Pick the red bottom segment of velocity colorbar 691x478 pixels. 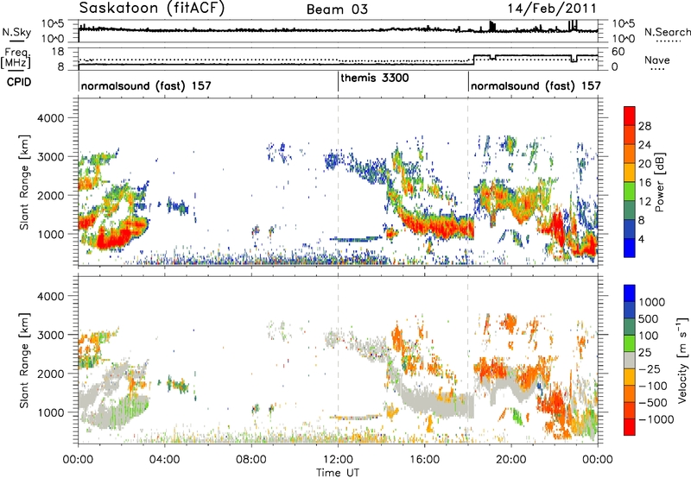pyautogui.click(x=630, y=427)
